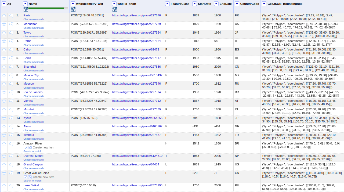
Task: Star the Everest, Mount row
Action: tap(4, 156)
